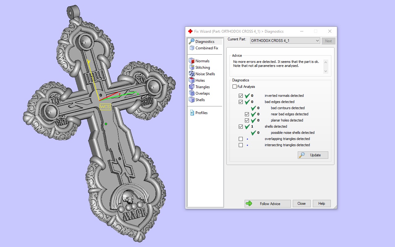Click the Help button
This screenshot has height=247, width=395.
(321, 204)
